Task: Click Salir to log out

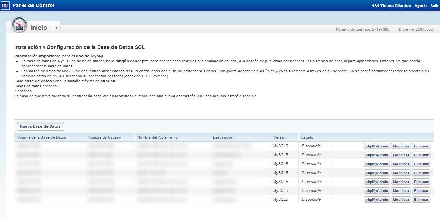Action: (x=434, y=6)
